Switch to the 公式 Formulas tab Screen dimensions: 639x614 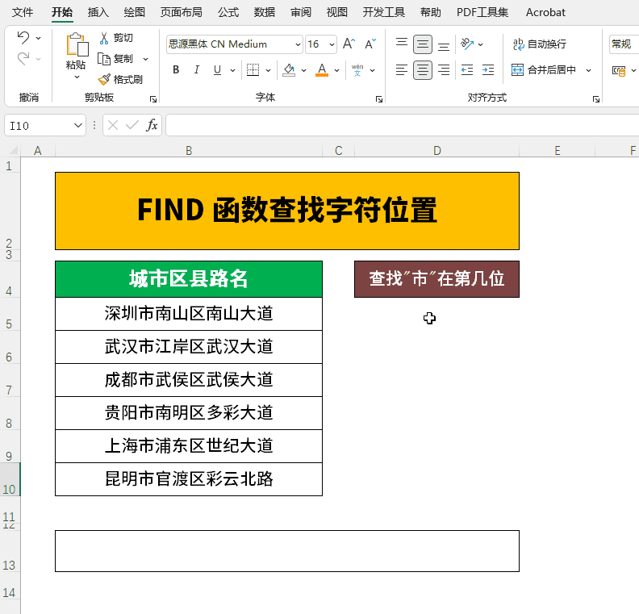[228, 12]
